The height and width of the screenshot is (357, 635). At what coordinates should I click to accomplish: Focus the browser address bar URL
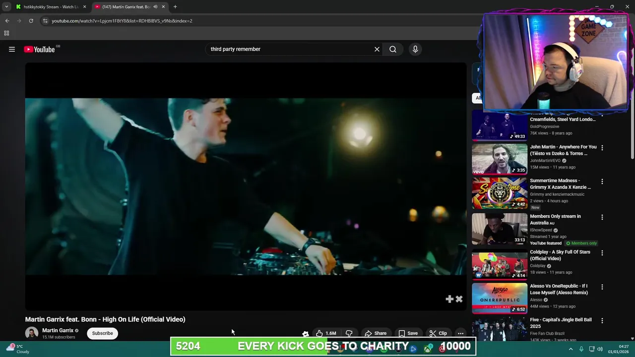point(122,21)
